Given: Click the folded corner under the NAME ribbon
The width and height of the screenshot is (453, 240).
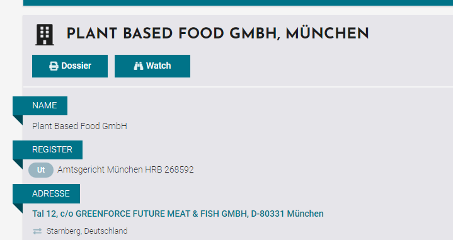Looking at the screenshot, I should point(18,120).
